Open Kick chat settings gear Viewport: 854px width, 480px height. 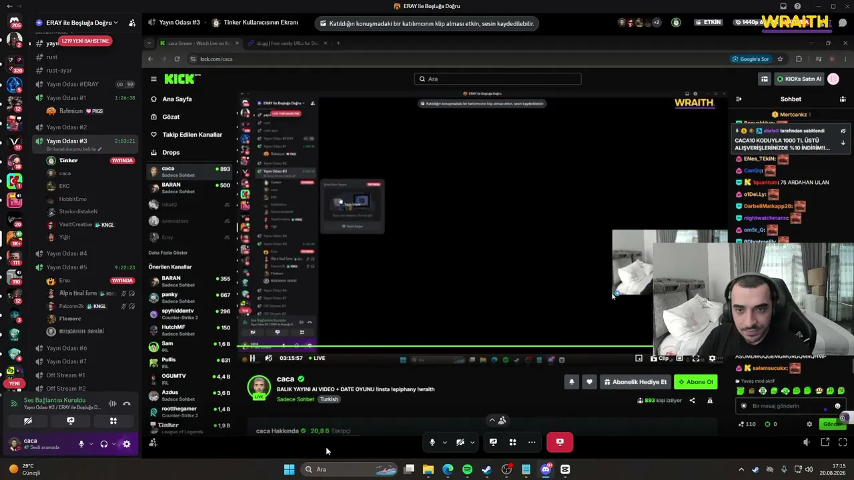pos(809,424)
